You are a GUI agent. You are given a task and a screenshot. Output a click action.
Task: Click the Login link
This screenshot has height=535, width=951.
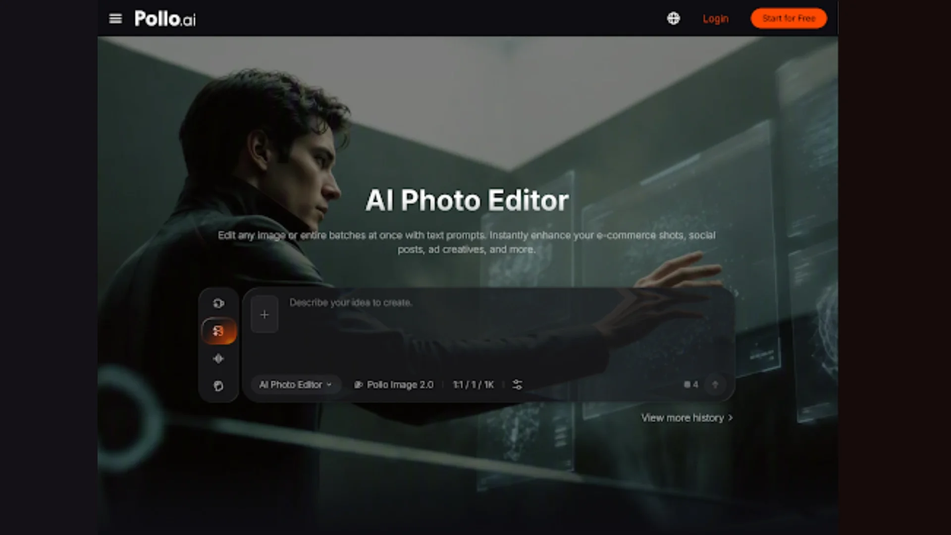pyautogui.click(x=715, y=19)
